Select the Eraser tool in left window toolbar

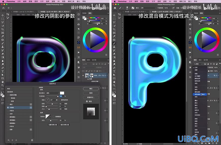[x=3, y=54]
